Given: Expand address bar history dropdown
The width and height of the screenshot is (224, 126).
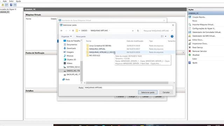Looking at the screenshot, I should point(133,31).
